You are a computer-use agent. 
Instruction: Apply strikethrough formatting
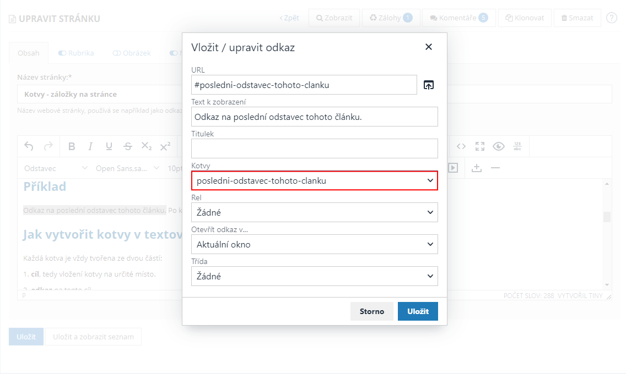tap(128, 146)
